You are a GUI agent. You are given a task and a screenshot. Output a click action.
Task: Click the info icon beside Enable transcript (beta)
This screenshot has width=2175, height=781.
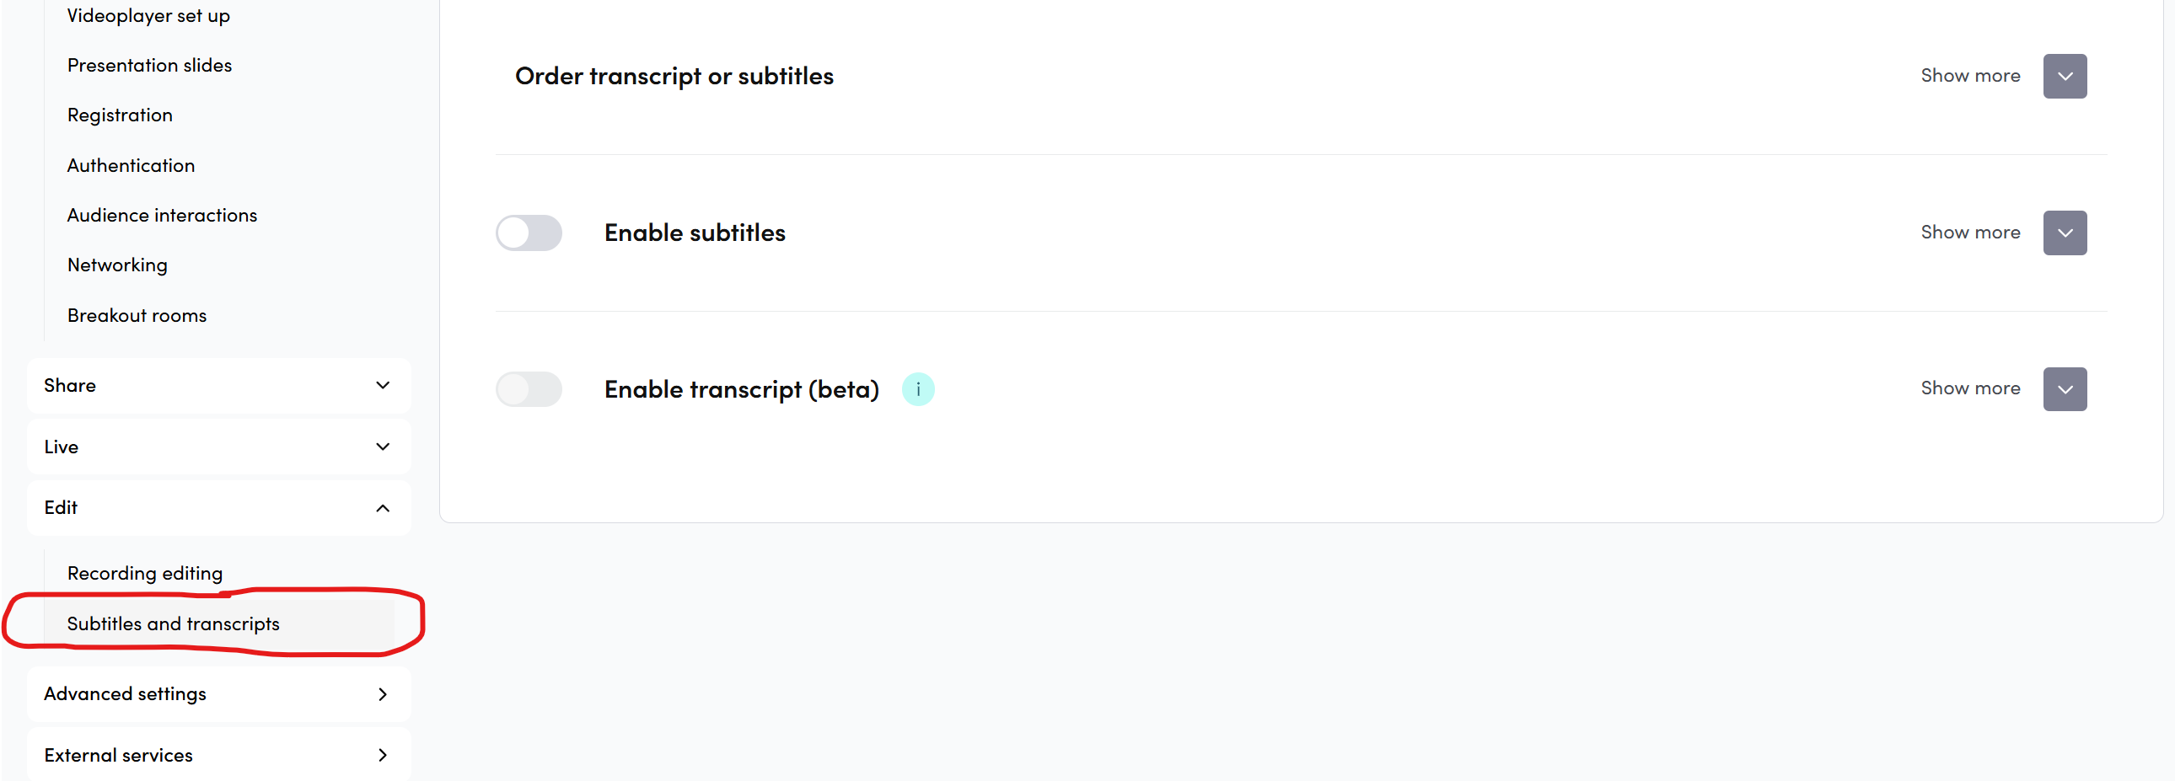tap(918, 389)
